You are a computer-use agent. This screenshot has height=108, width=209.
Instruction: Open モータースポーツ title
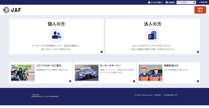(x=109, y=66)
